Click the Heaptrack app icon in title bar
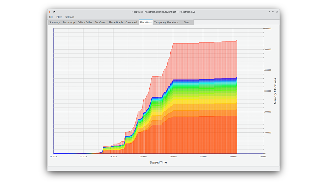The image size is (327, 184). click(x=50, y=12)
